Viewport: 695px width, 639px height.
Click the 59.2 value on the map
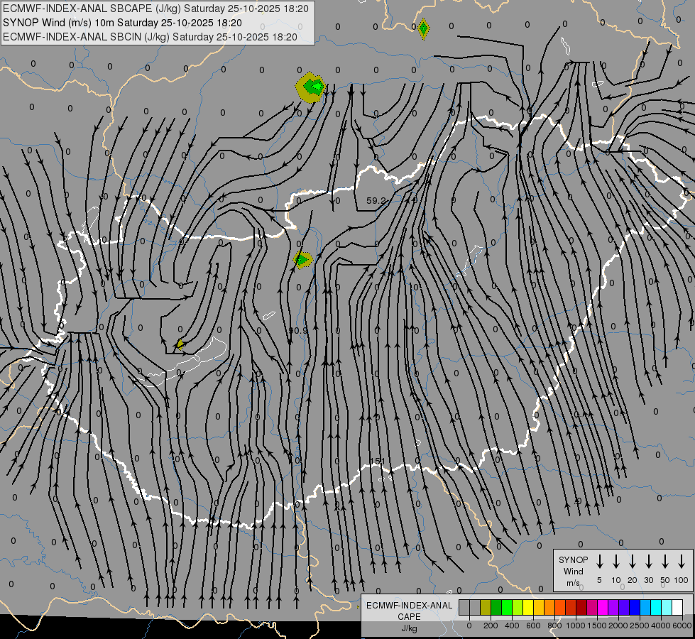coord(376,200)
